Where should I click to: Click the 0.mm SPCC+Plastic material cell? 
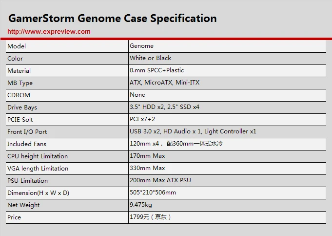pos(156,70)
